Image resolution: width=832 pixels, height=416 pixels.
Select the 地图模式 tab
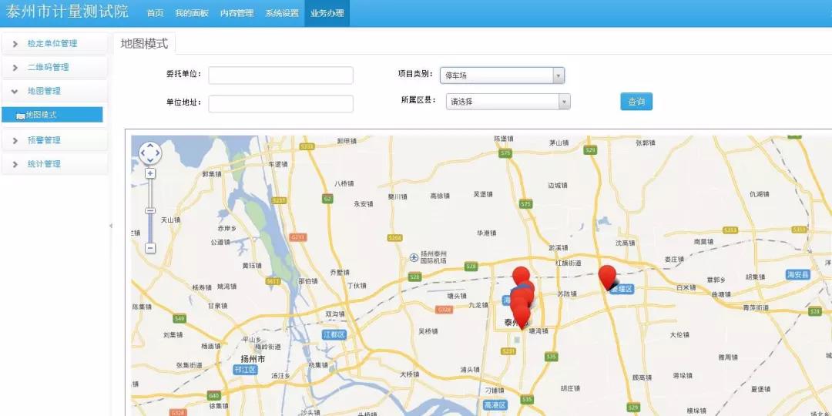(144, 43)
